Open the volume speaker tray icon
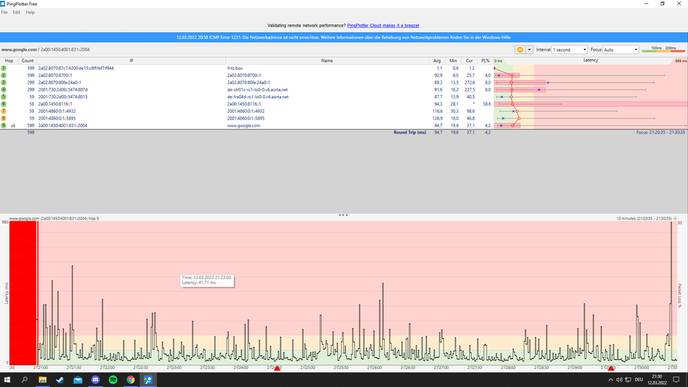The width and height of the screenshot is (688, 387). [619, 379]
